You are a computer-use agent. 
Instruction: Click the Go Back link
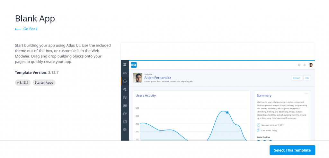click(x=26, y=29)
